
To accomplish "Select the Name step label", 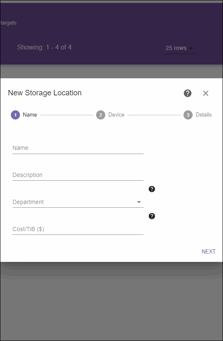I will [30, 115].
